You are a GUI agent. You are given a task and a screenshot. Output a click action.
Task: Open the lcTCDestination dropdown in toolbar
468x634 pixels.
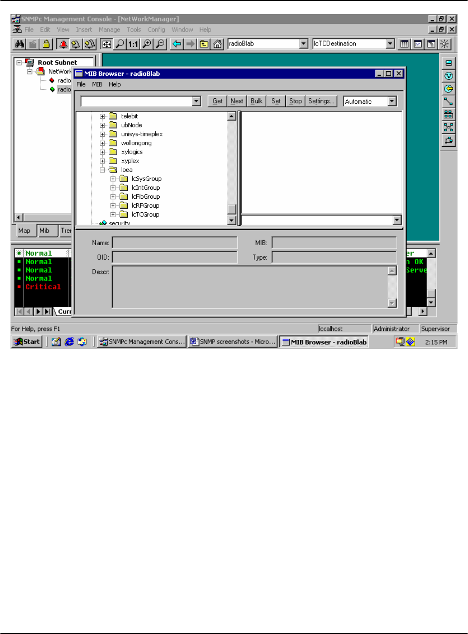click(x=391, y=44)
